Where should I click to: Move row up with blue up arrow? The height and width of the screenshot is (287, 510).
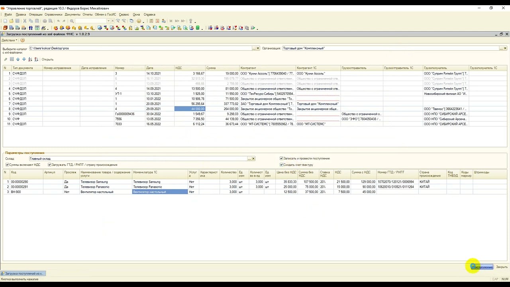(x=18, y=59)
